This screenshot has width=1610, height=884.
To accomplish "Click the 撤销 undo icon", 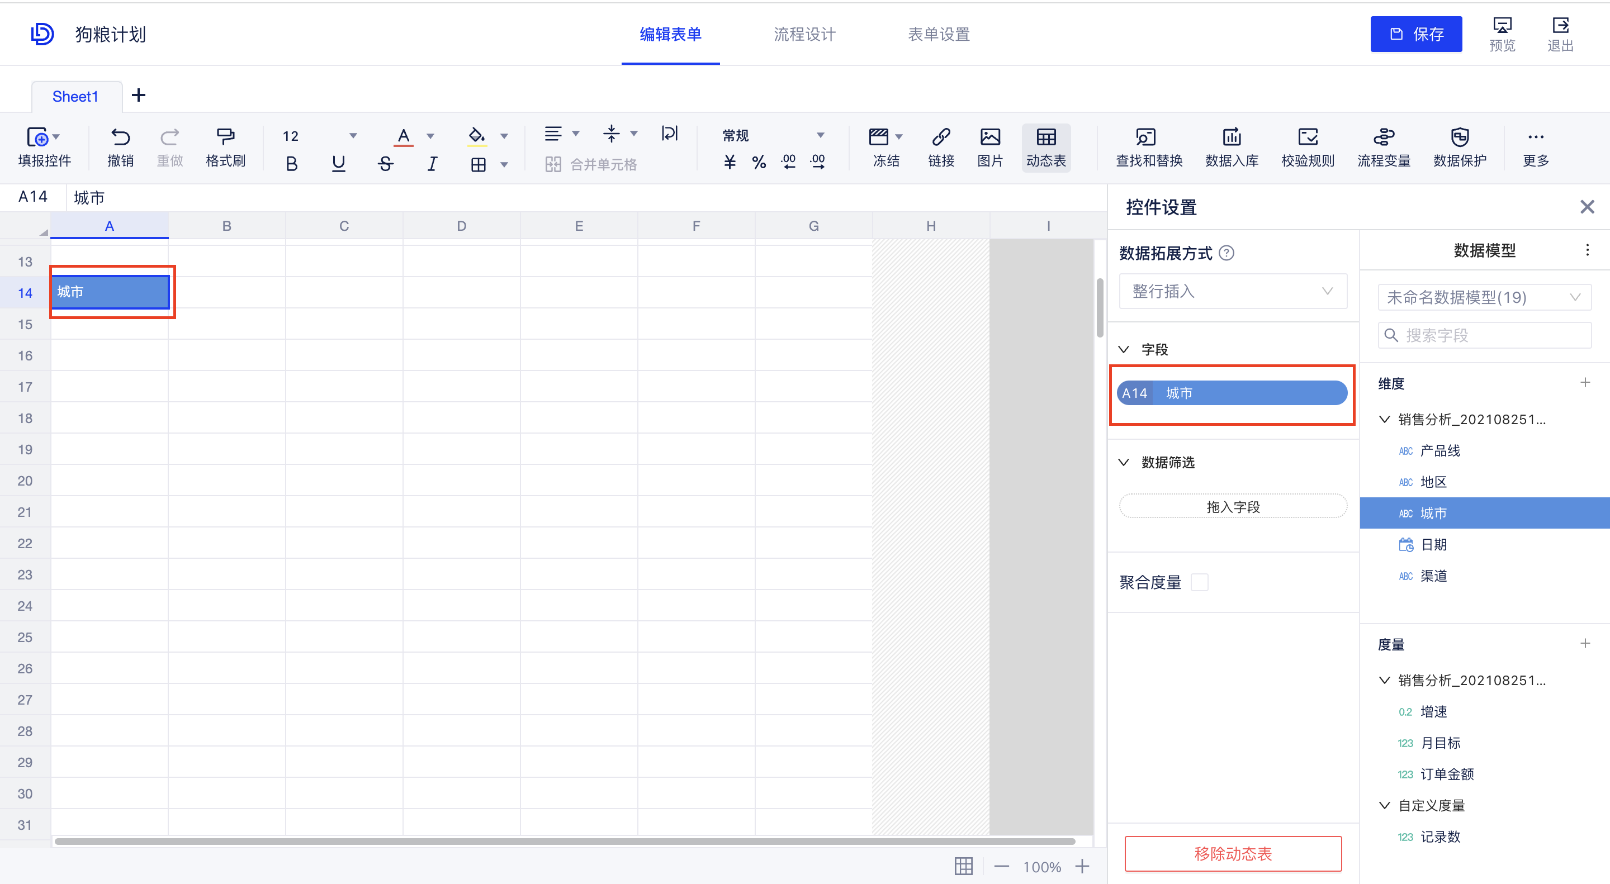I will 120,148.
